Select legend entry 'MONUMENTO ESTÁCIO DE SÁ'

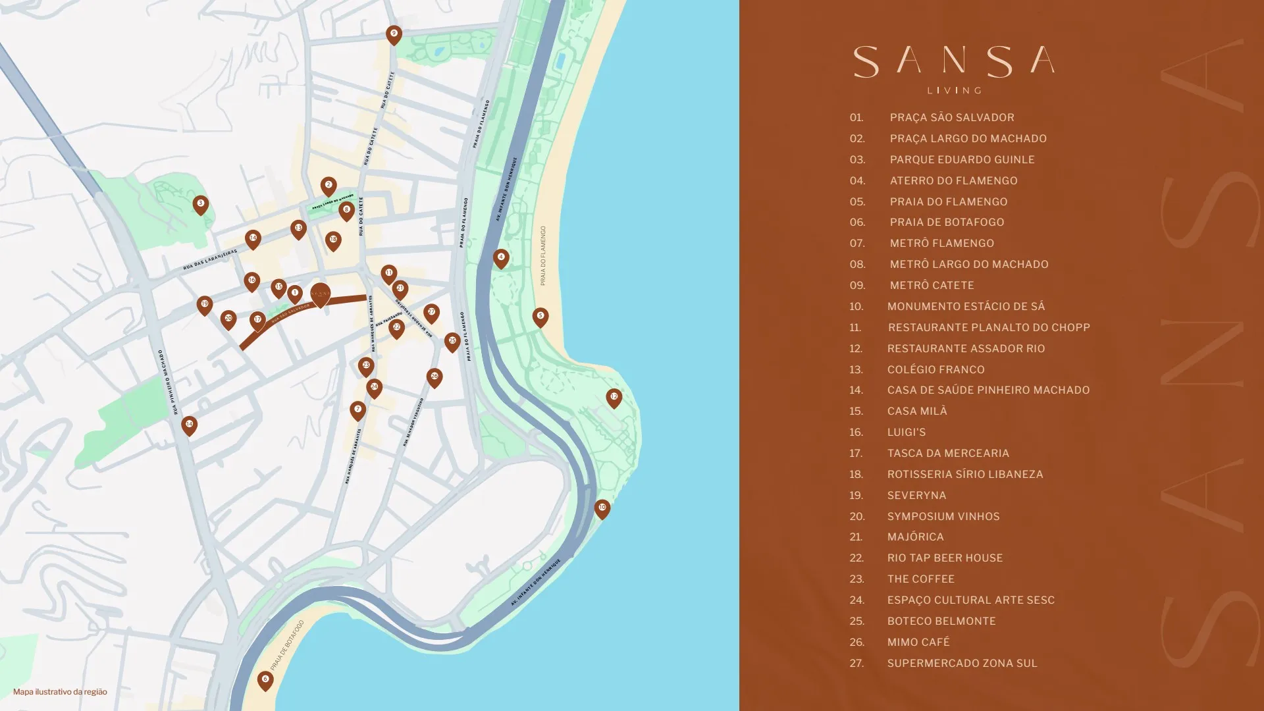pyautogui.click(x=966, y=306)
